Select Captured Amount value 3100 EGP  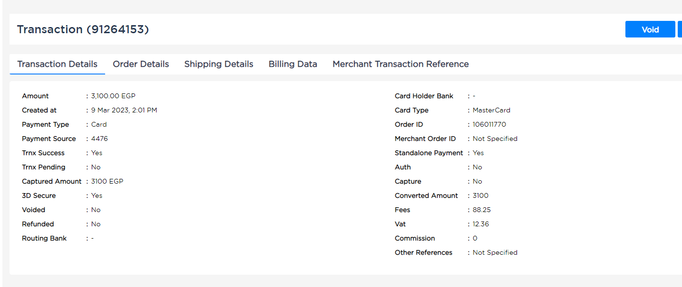(107, 181)
